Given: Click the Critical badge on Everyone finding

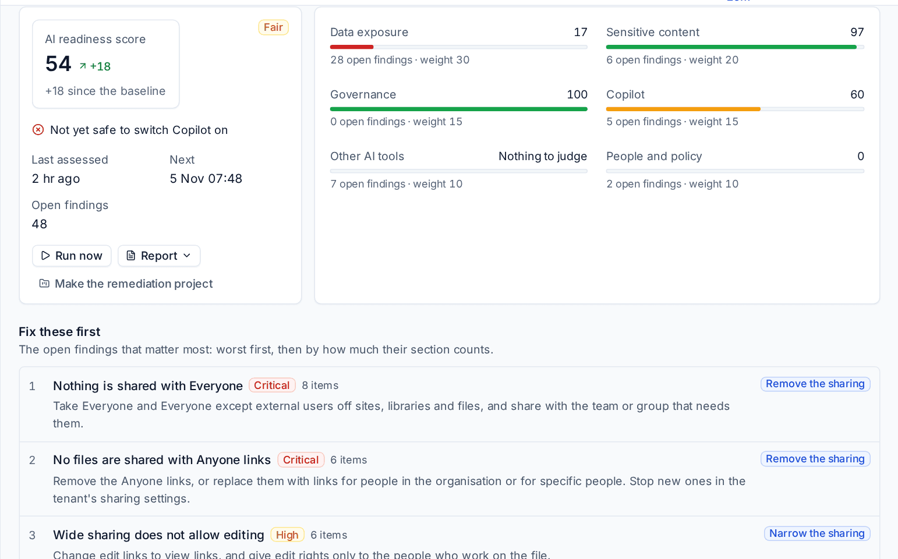Looking at the screenshot, I should 272,385.
